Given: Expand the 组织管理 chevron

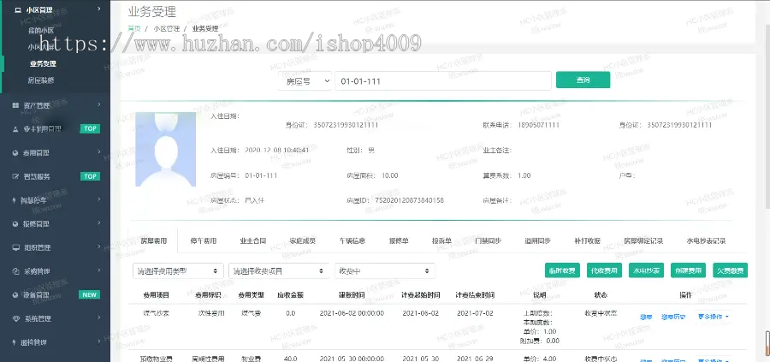Looking at the screenshot, I should pyautogui.click(x=99, y=247).
